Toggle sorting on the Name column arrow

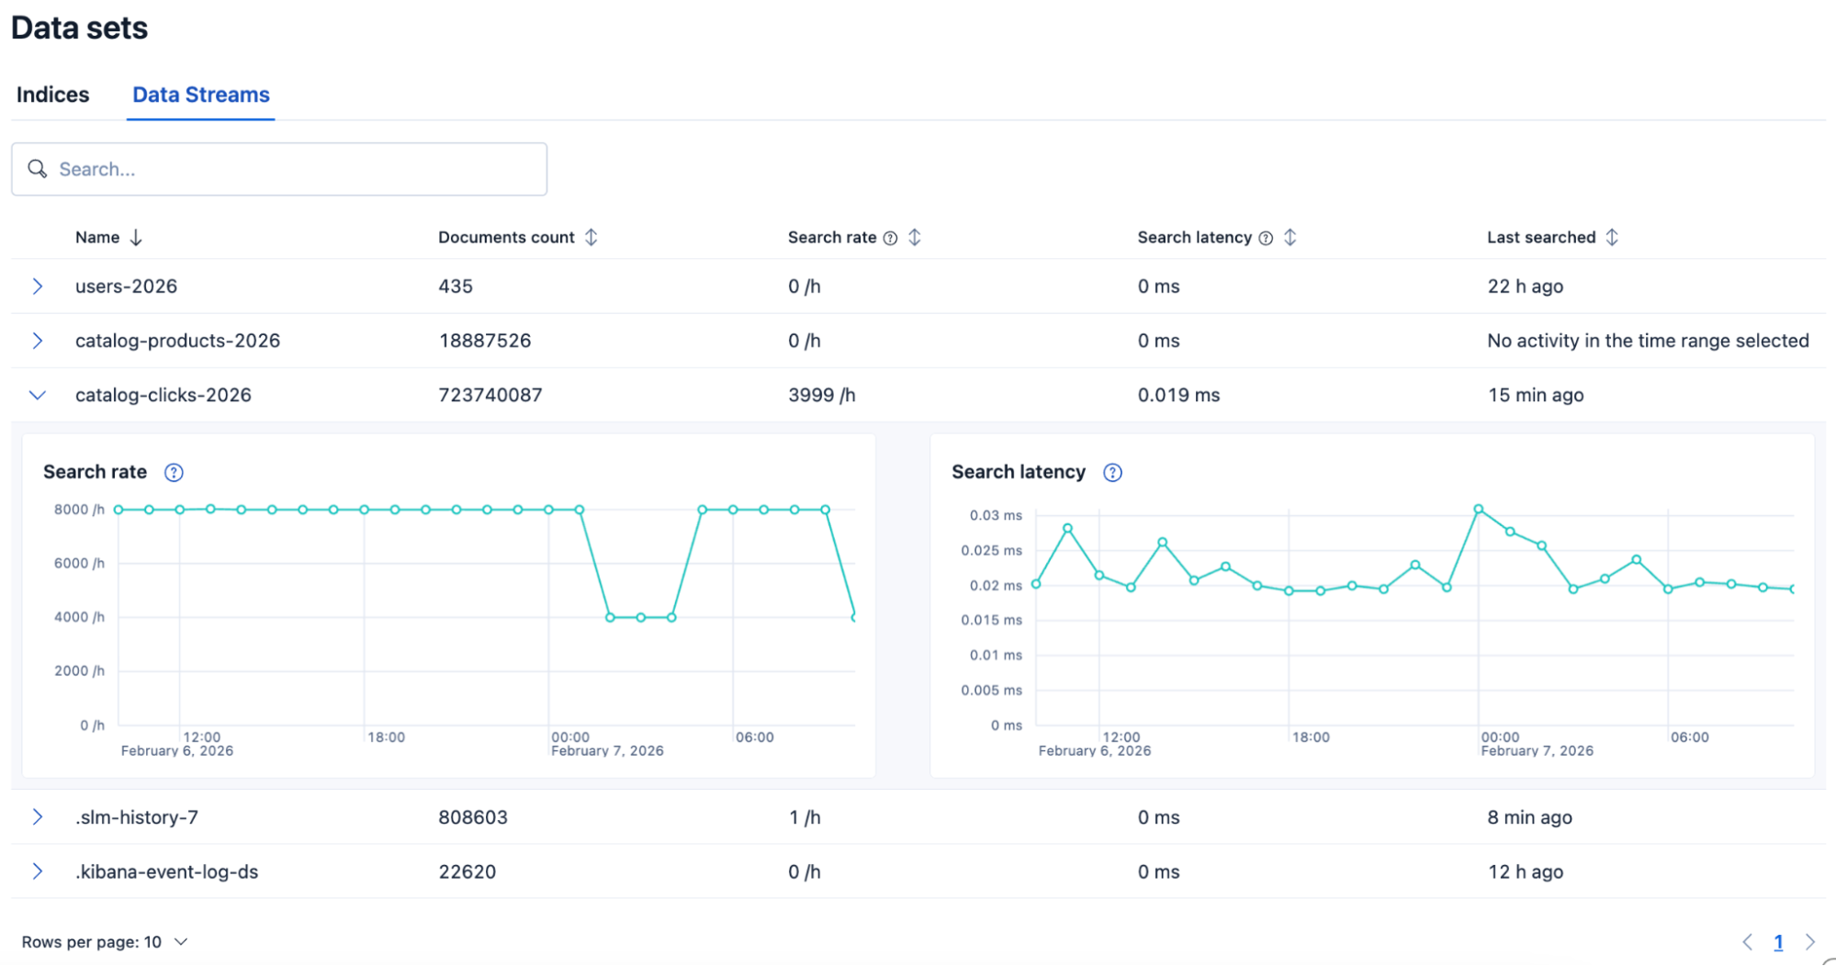[x=137, y=237]
